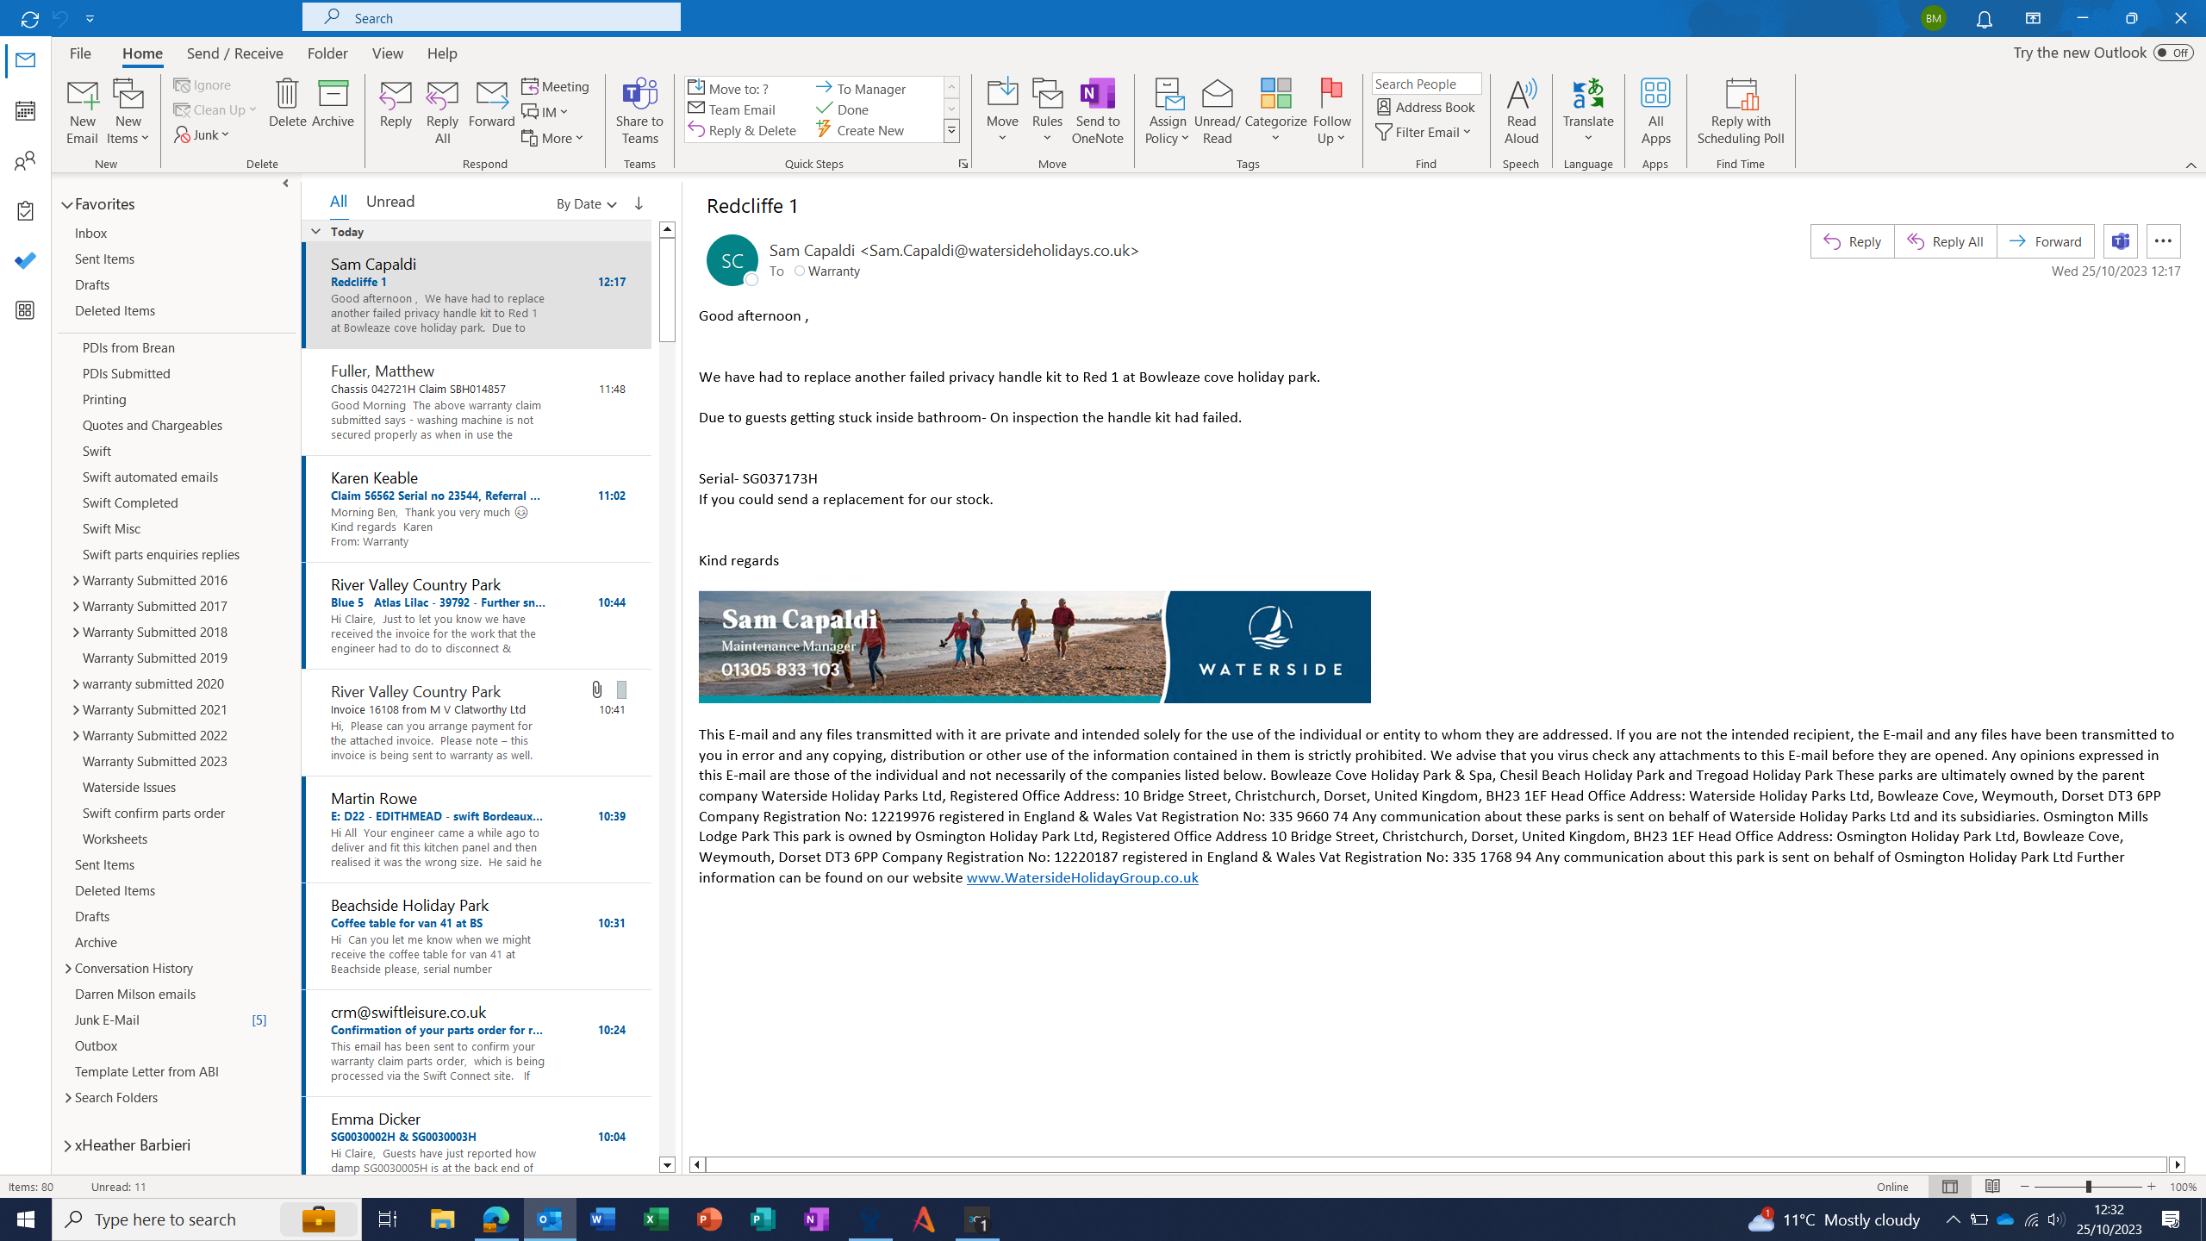
Task: Toggle Try the new Outlook switch
Action: (x=2172, y=53)
